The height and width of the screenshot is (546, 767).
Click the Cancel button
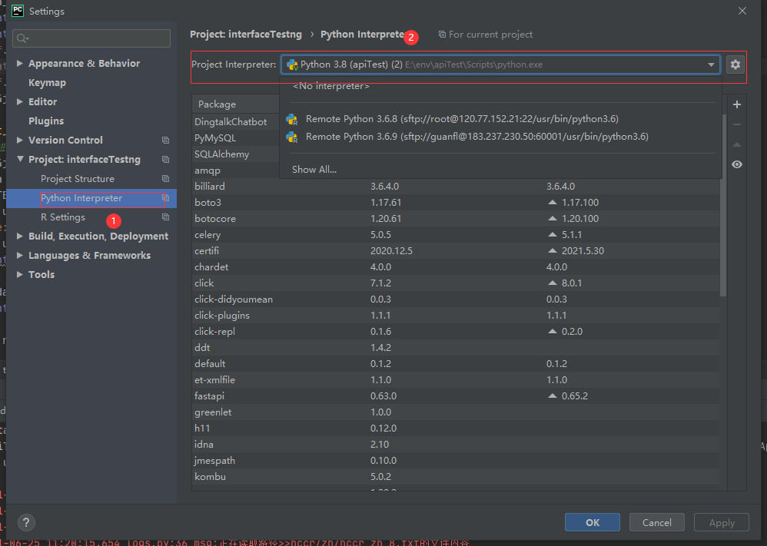pyautogui.click(x=656, y=522)
